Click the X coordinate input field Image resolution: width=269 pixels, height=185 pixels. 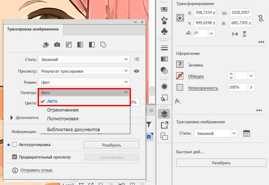click(205, 13)
